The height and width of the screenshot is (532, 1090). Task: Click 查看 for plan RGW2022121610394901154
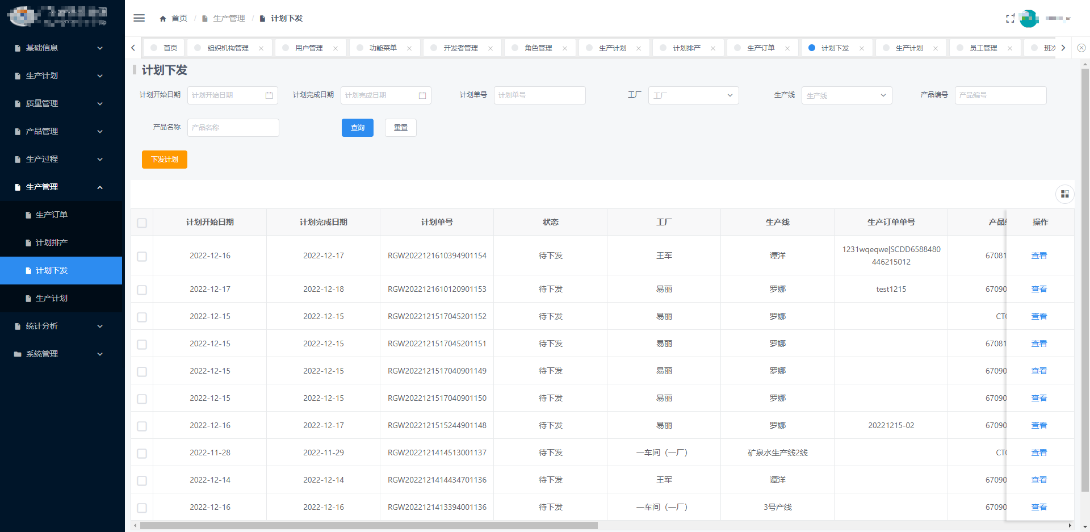(x=1039, y=256)
